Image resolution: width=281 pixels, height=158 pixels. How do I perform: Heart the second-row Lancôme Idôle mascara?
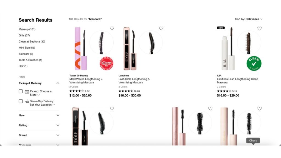[112, 108]
